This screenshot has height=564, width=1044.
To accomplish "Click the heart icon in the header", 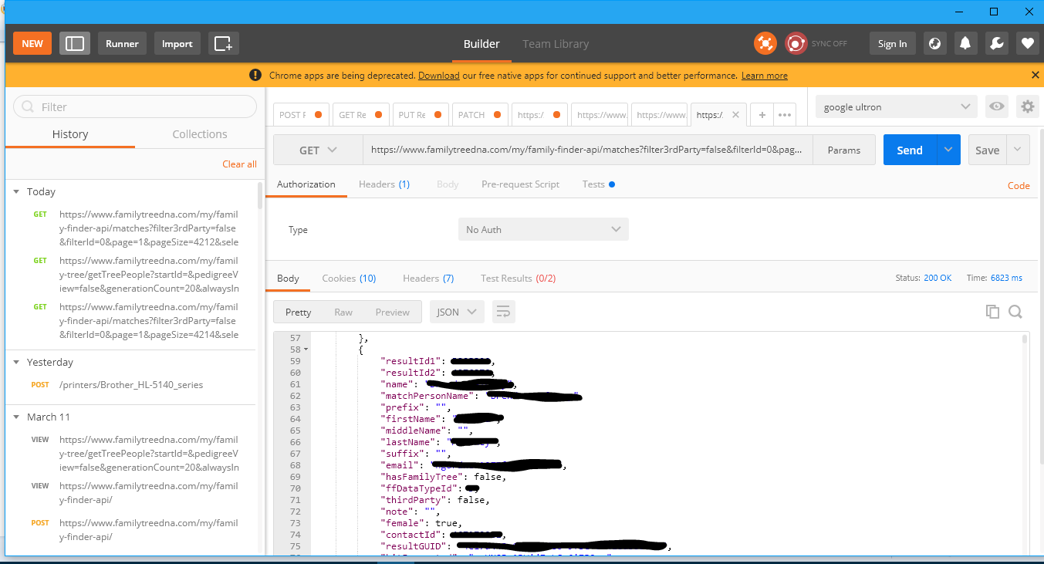I will [x=1027, y=43].
